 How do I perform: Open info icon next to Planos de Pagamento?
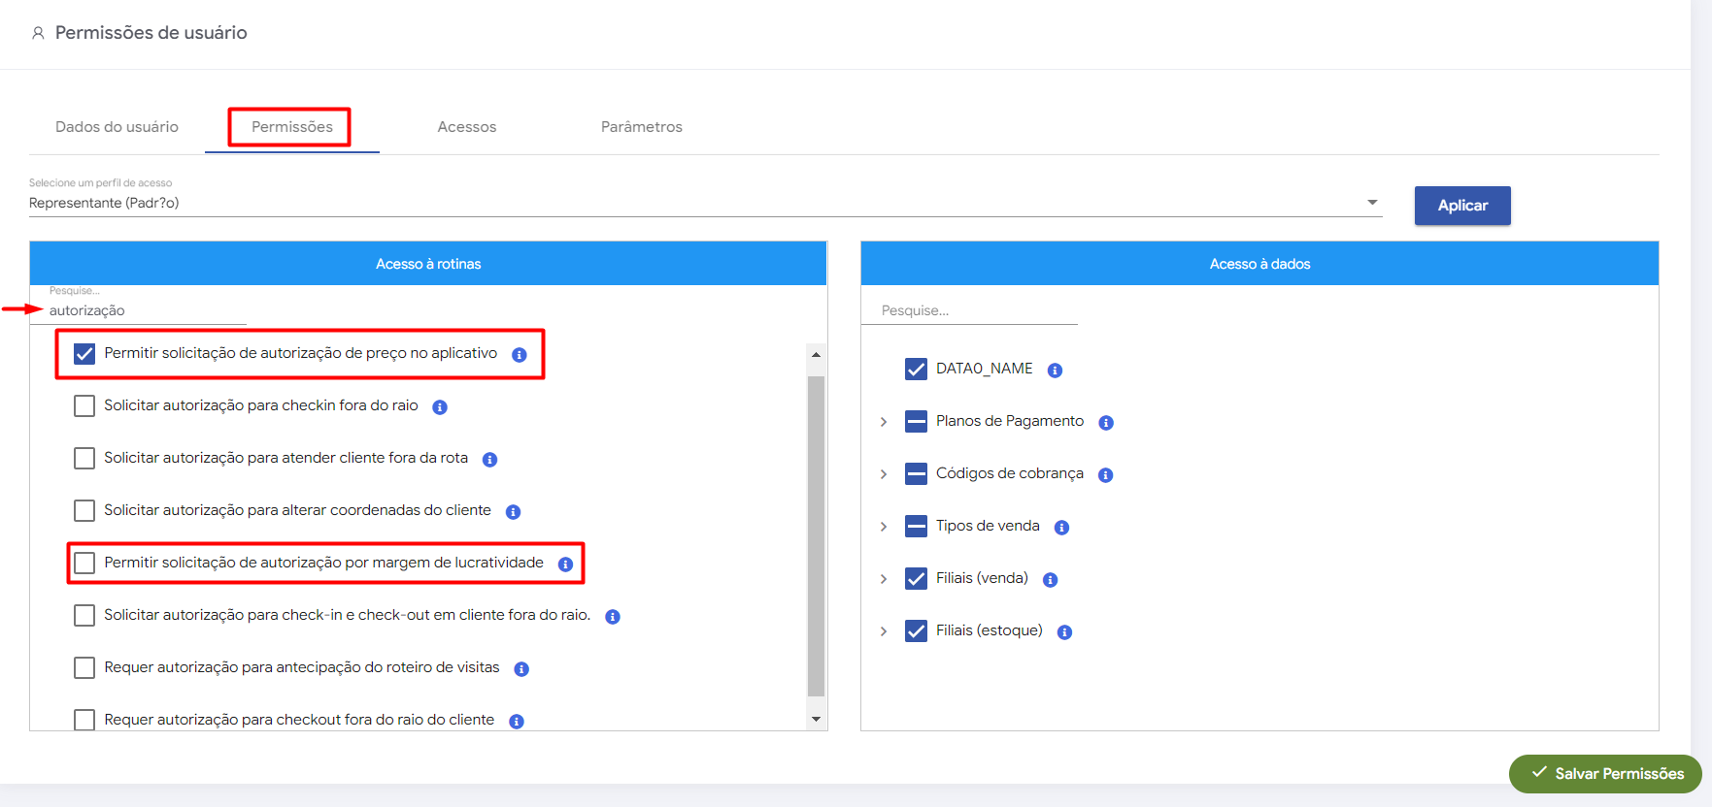(1106, 423)
